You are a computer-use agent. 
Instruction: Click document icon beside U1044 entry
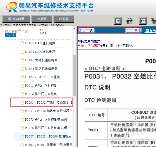pos(22,69)
